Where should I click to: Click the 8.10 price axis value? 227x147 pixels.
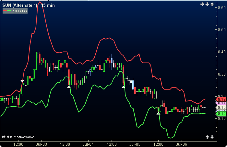click(222, 119)
